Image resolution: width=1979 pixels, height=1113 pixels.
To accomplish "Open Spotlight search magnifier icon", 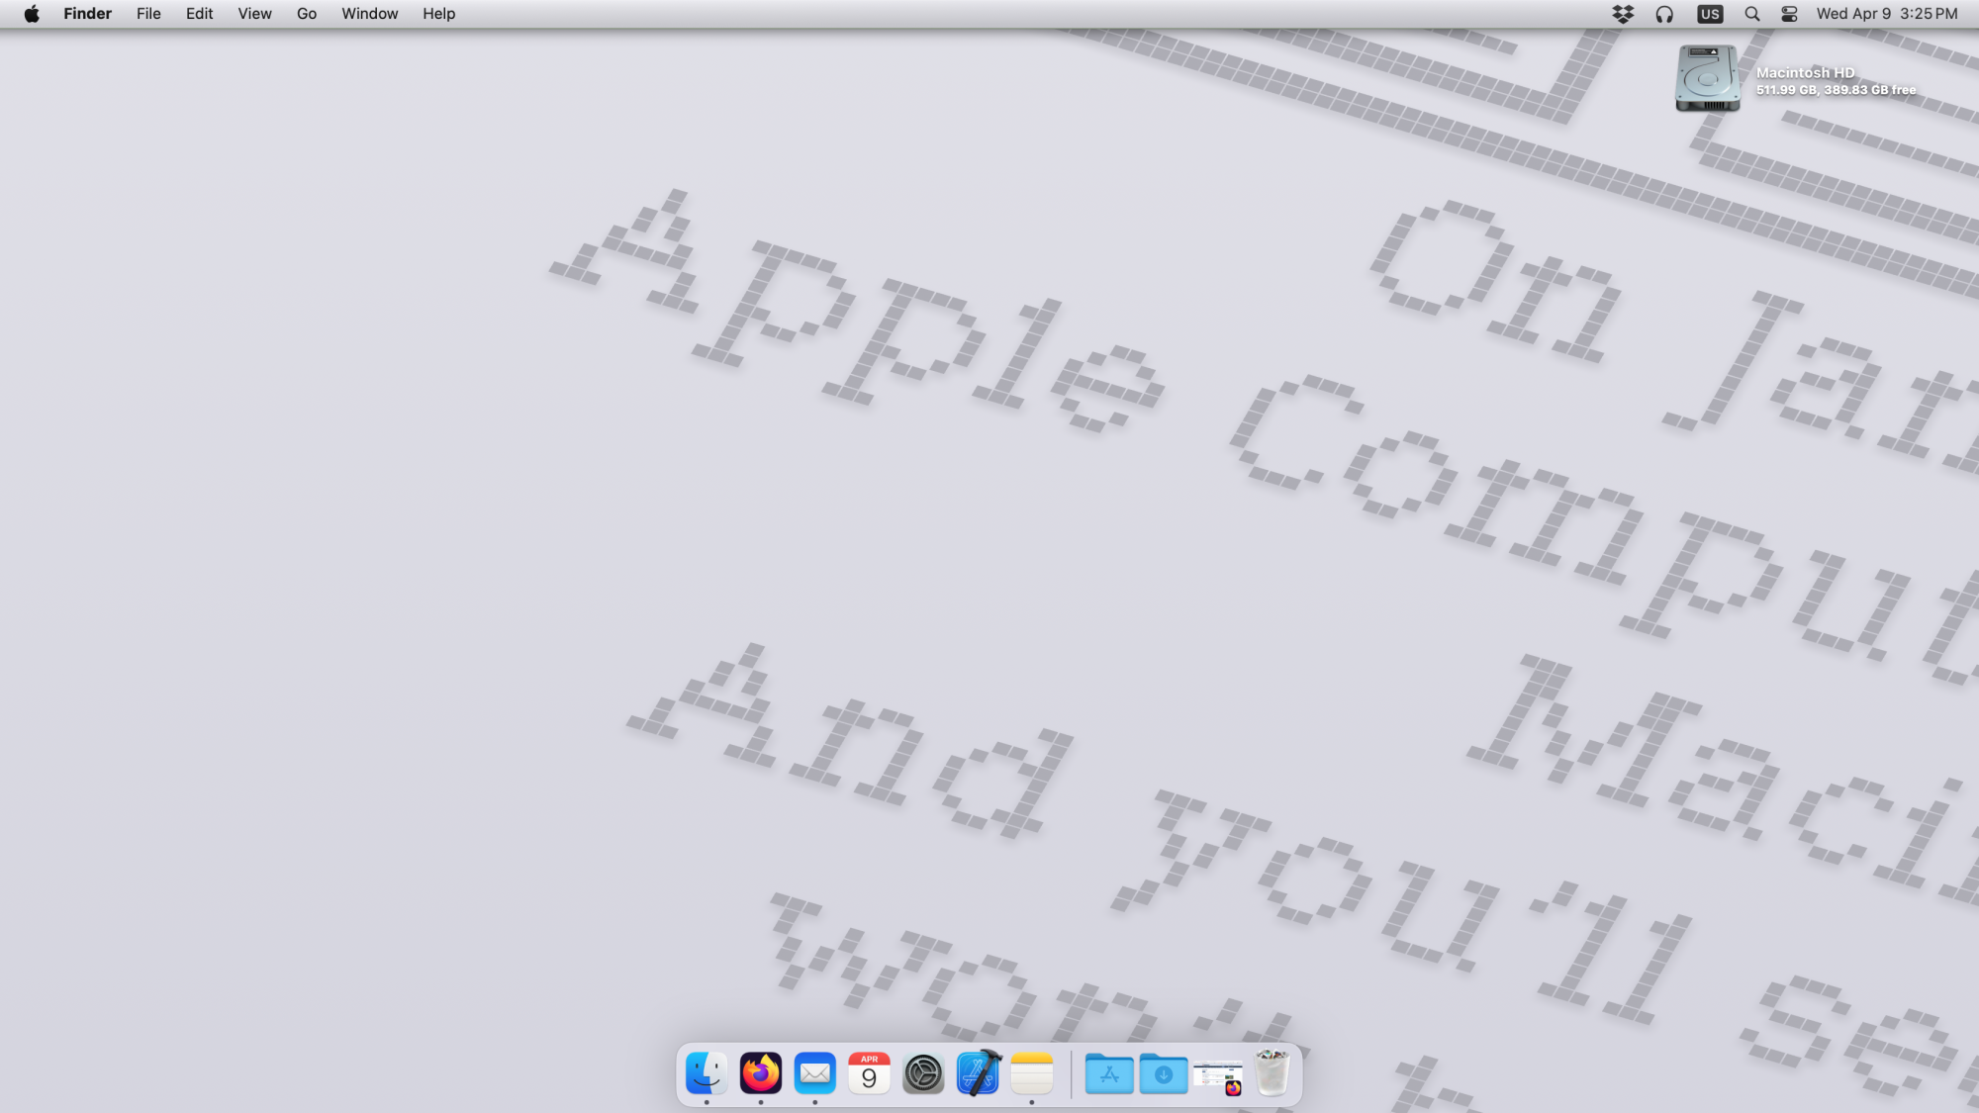I will coord(1752,14).
